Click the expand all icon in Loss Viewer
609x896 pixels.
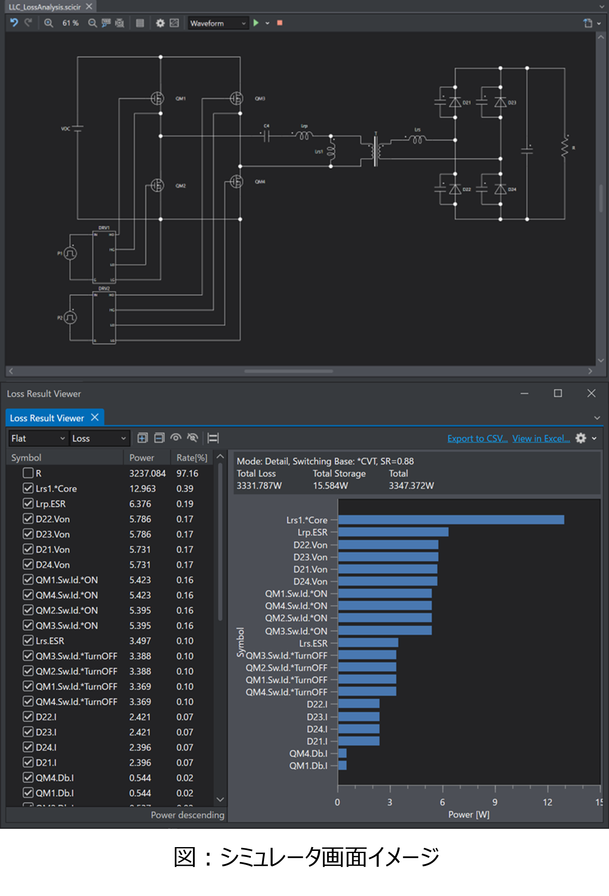[142, 438]
